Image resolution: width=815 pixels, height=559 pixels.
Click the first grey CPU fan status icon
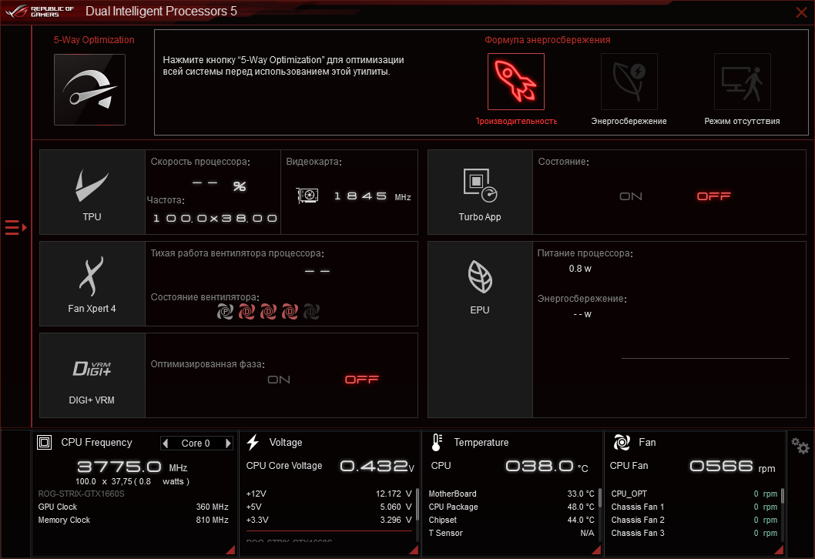(x=225, y=312)
